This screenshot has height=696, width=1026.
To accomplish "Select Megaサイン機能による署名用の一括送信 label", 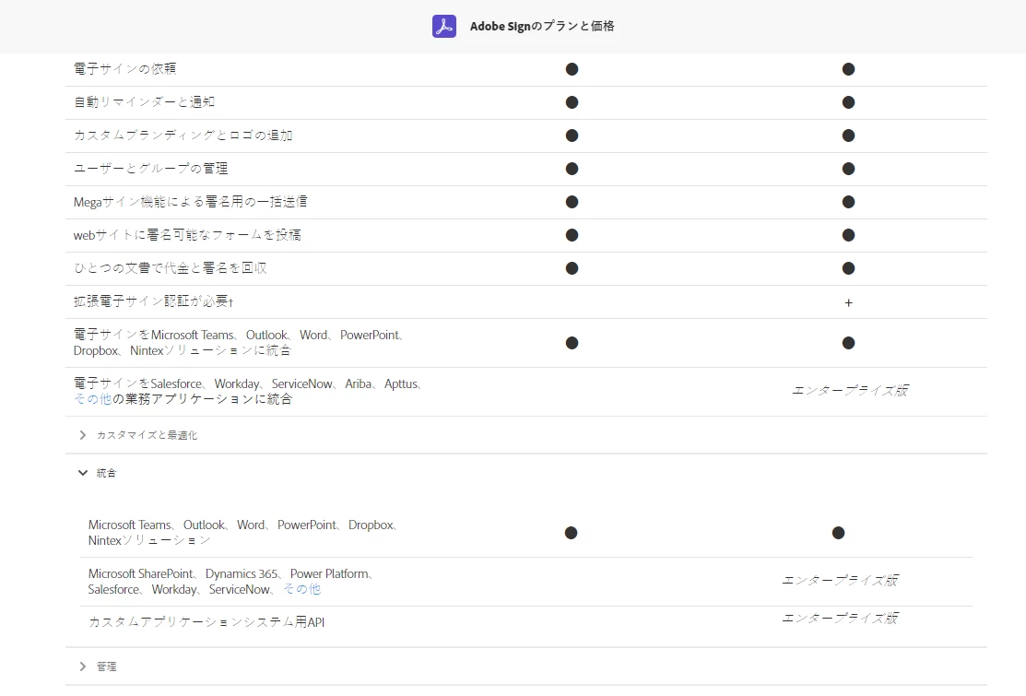I will coord(191,202).
